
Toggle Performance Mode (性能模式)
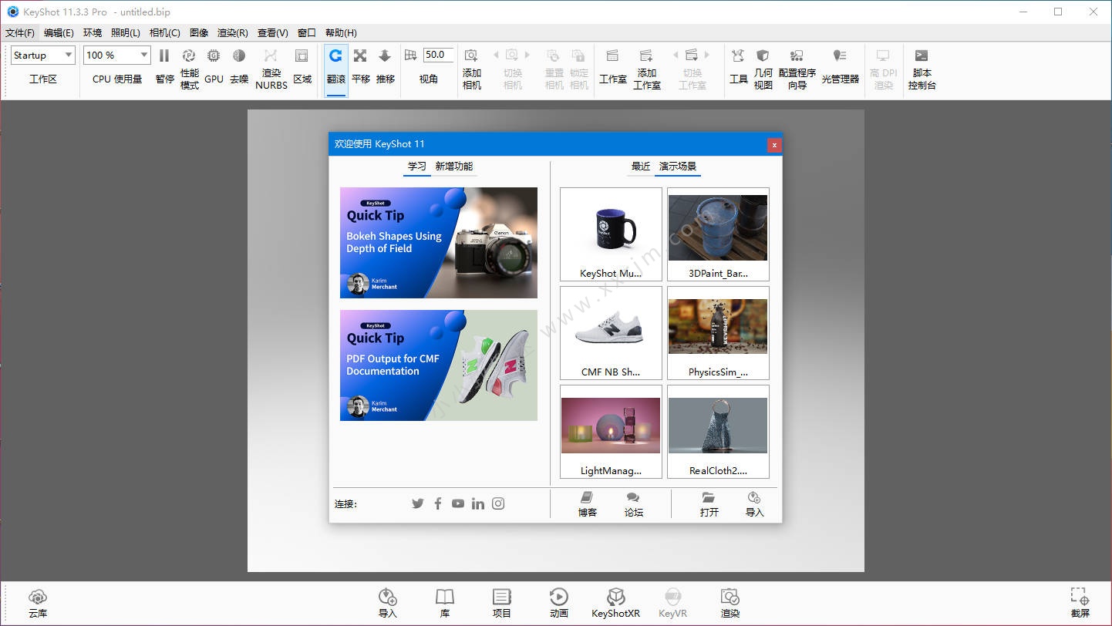tap(189, 56)
